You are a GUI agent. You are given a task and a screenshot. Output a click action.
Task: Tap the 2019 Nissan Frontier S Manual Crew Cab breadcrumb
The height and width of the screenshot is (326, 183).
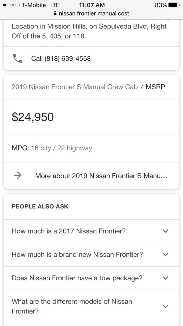(x=75, y=87)
